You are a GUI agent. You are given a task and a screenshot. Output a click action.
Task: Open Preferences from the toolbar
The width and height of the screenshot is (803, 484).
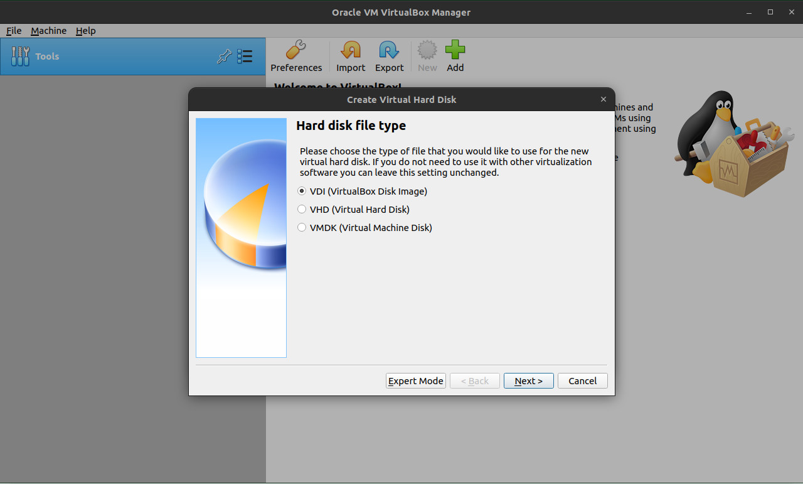click(x=296, y=56)
